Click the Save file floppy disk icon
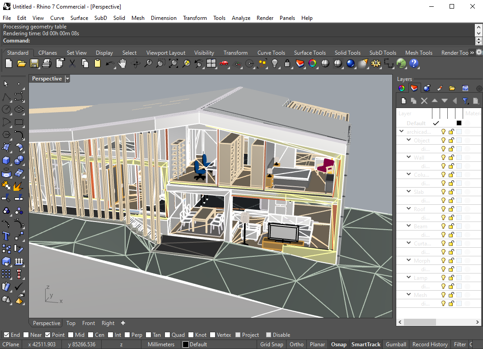Image resolution: width=483 pixels, height=349 pixels. (34, 64)
